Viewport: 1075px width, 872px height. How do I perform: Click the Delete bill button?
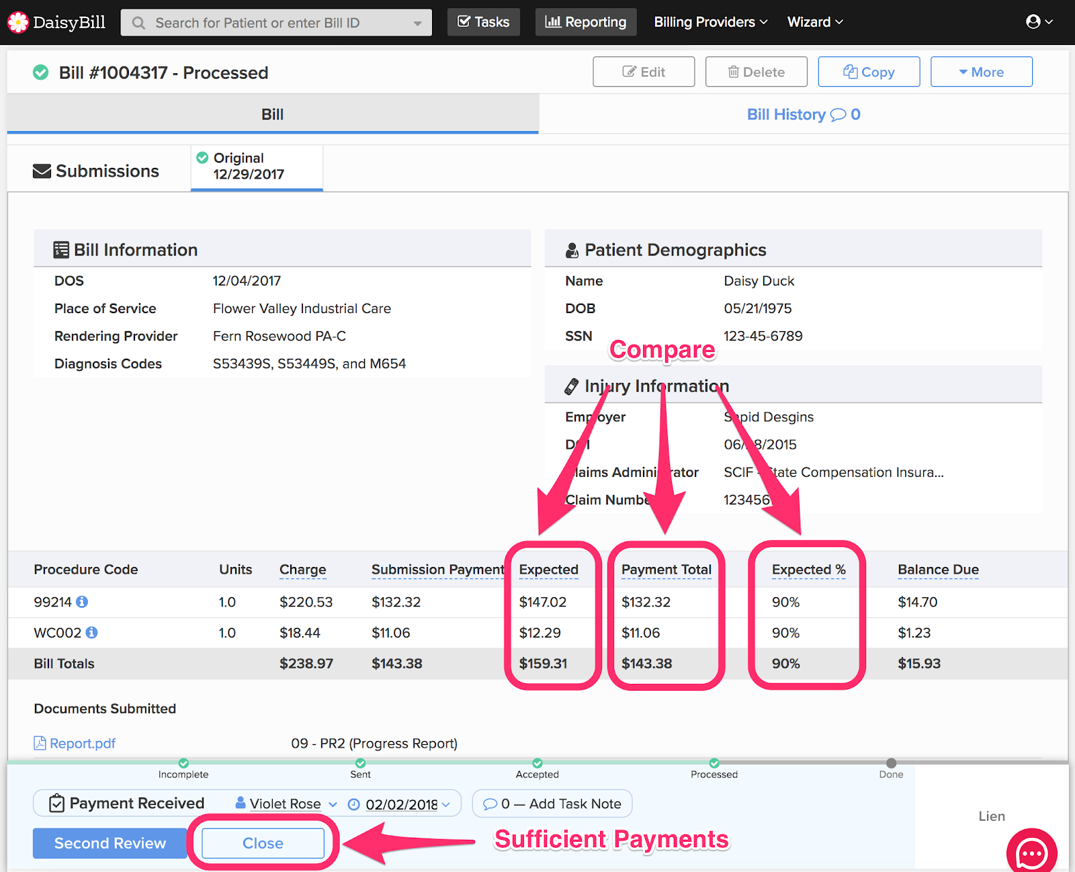(757, 72)
